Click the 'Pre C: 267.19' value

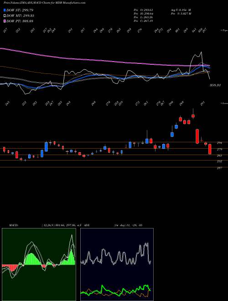tap(143, 21)
